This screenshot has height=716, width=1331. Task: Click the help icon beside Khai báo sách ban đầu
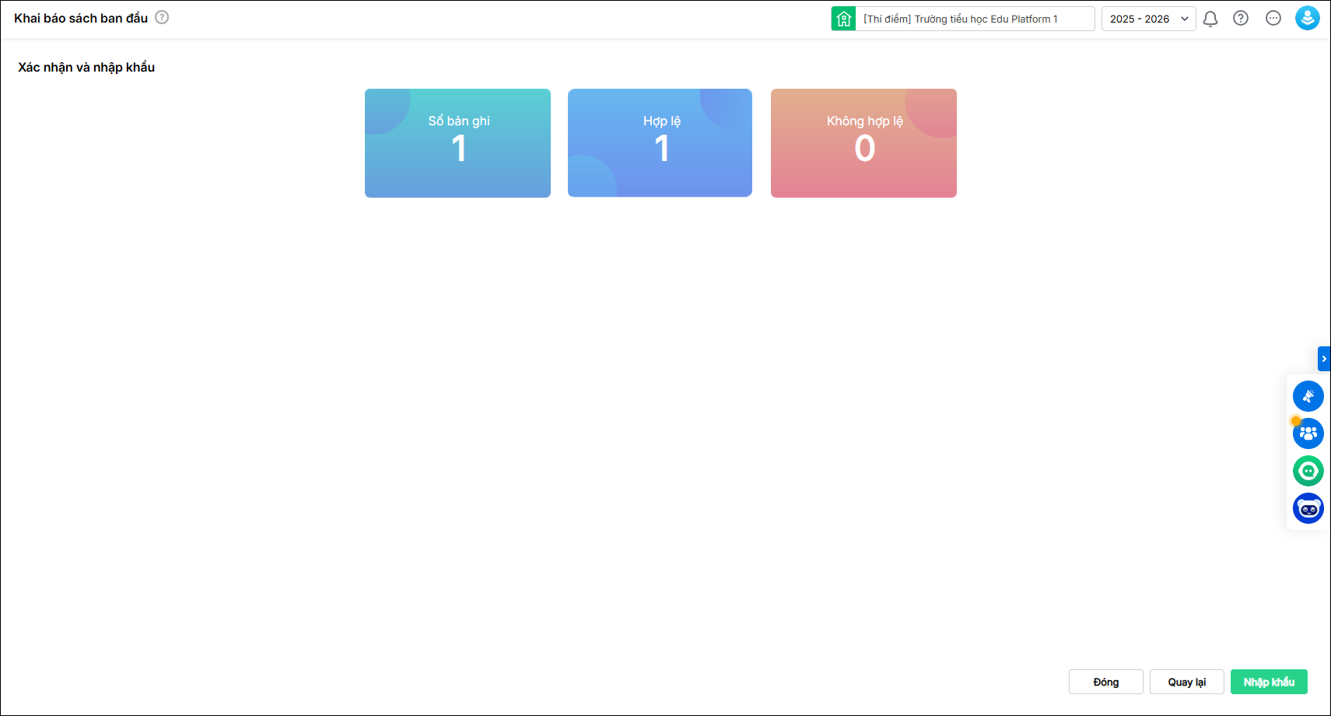point(162,17)
